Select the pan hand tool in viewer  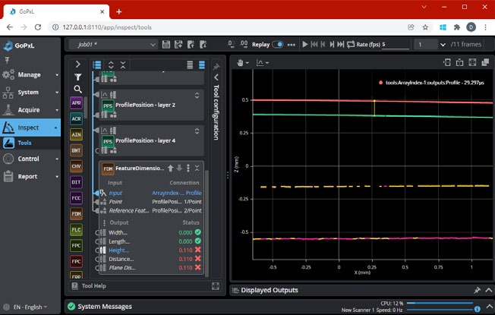coord(240,63)
